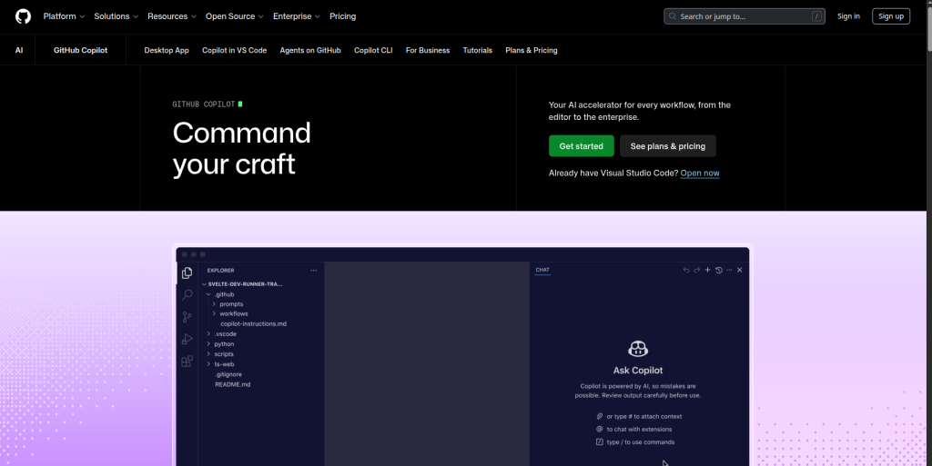Expand the Open Source menu
This screenshot has width=932, height=466.
tap(234, 16)
